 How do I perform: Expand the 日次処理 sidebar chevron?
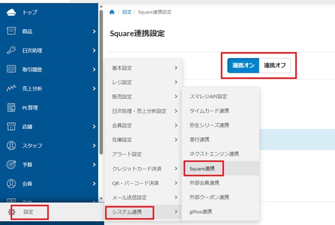click(94, 50)
